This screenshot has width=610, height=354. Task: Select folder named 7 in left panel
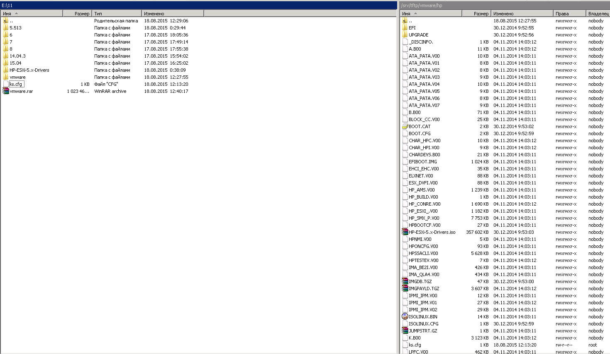[11, 42]
